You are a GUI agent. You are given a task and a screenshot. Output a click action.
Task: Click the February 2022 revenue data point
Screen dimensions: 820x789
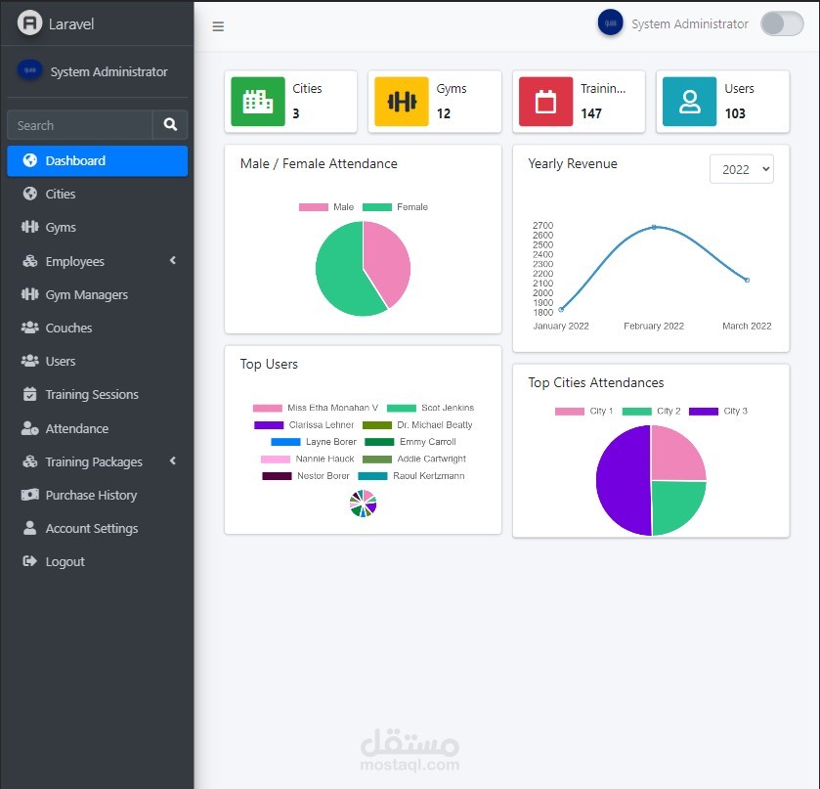(654, 227)
